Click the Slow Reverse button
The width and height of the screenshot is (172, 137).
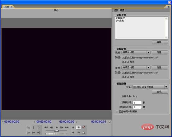point(73,133)
